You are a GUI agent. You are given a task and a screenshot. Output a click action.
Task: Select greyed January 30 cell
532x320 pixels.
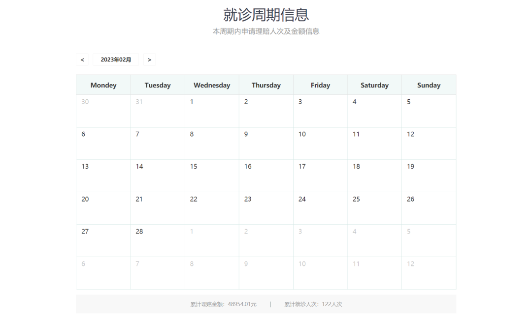pos(103,111)
